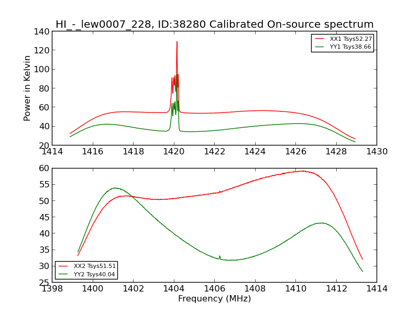This screenshot has height=314, width=419.
Task: Click the 'Power in Kelvin' y-axis label
Action: tap(27, 88)
